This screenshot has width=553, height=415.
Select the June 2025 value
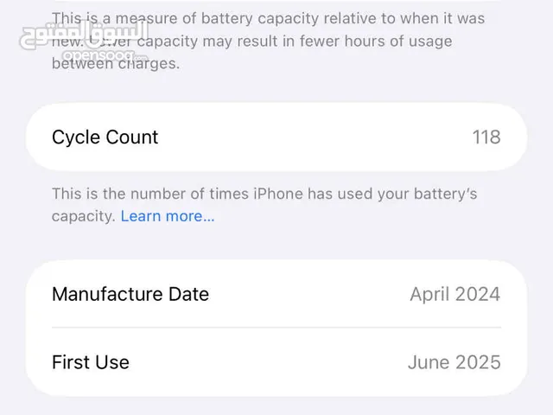tap(454, 362)
